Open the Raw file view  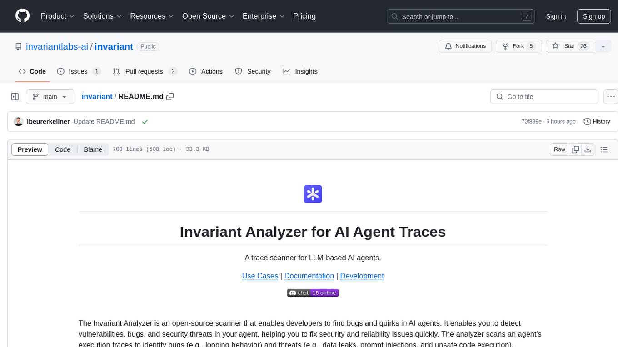coord(559,149)
